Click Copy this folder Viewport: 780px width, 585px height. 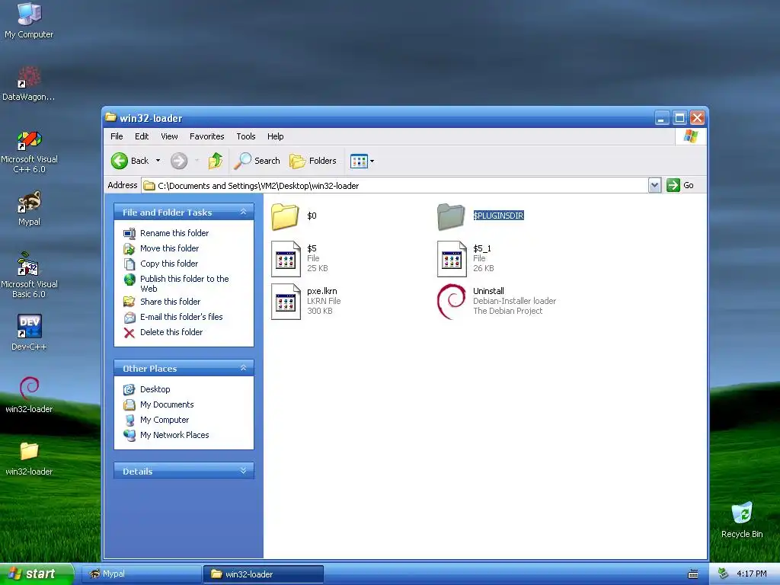coord(168,264)
